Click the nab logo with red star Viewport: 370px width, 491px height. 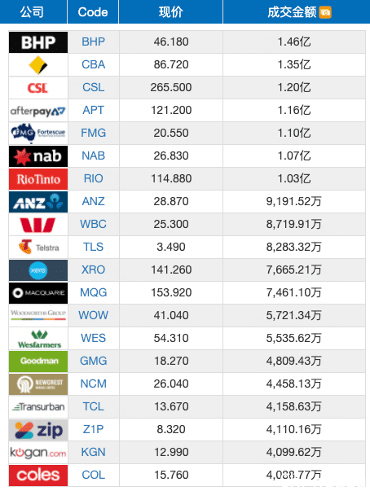(38, 156)
